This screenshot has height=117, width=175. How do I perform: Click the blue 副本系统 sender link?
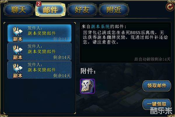(100, 27)
